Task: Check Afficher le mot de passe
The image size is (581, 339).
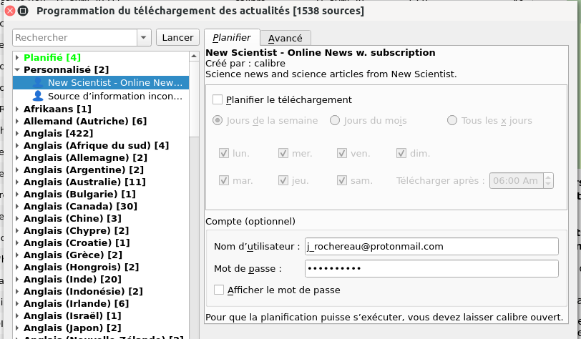Action: tap(218, 290)
